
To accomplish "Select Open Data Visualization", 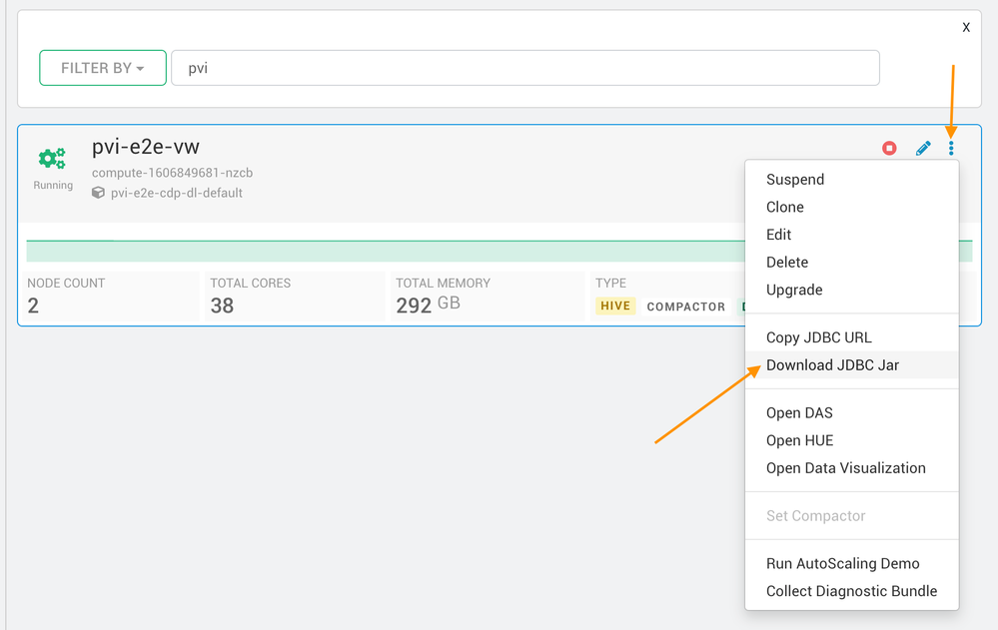I will tap(846, 468).
